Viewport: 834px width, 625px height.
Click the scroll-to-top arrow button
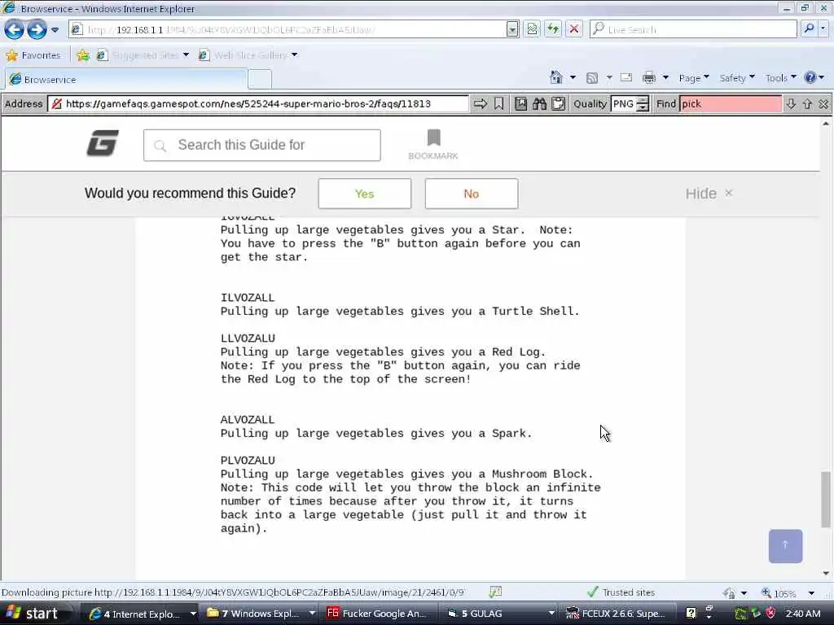click(785, 546)
